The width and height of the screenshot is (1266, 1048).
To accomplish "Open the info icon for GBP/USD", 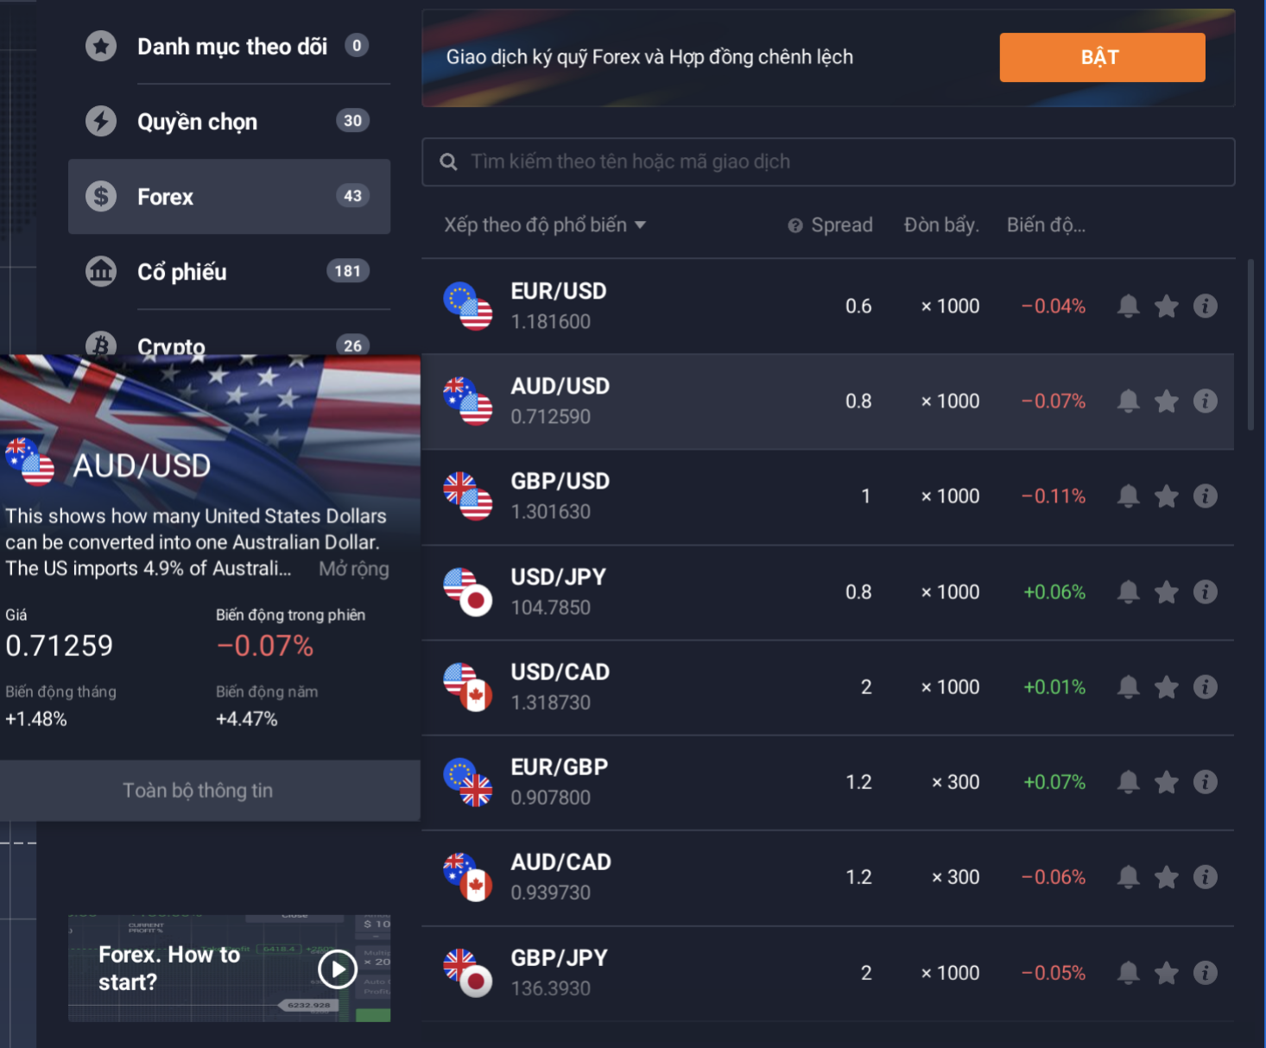I will click(x=1205, y=496).
